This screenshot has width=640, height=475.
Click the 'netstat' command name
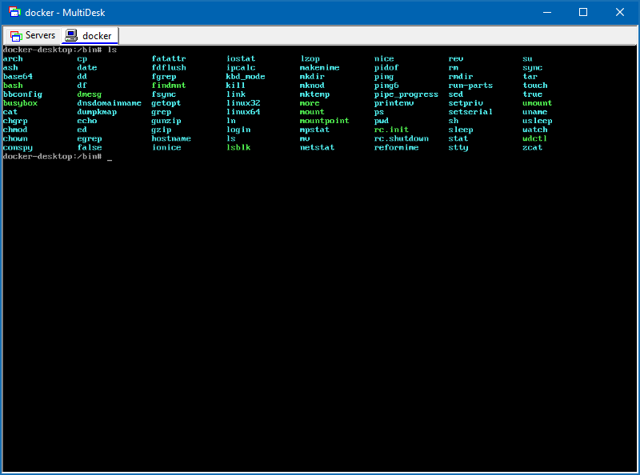[x=317, y=148]
